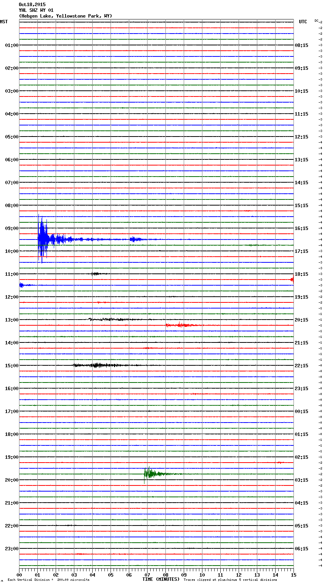Select the station code 'YHL SHZ WY 01'
This screenshot has height=585, width=324.
coord(36,10)
